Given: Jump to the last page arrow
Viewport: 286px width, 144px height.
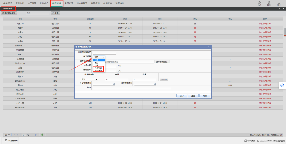Looking at the screenshot, I should pos(36,135).
